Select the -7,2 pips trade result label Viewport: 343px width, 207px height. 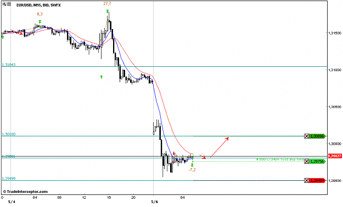pos(192,170)
